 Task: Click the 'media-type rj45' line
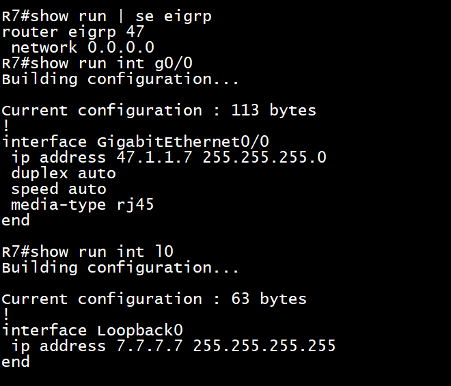click(83, 206)
